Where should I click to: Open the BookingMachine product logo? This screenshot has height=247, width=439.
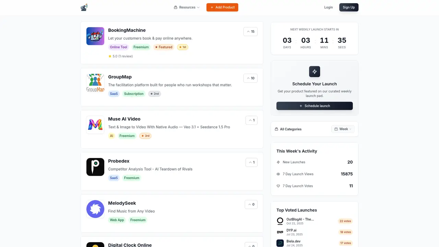pyautogui.click(x=95, y=36)
